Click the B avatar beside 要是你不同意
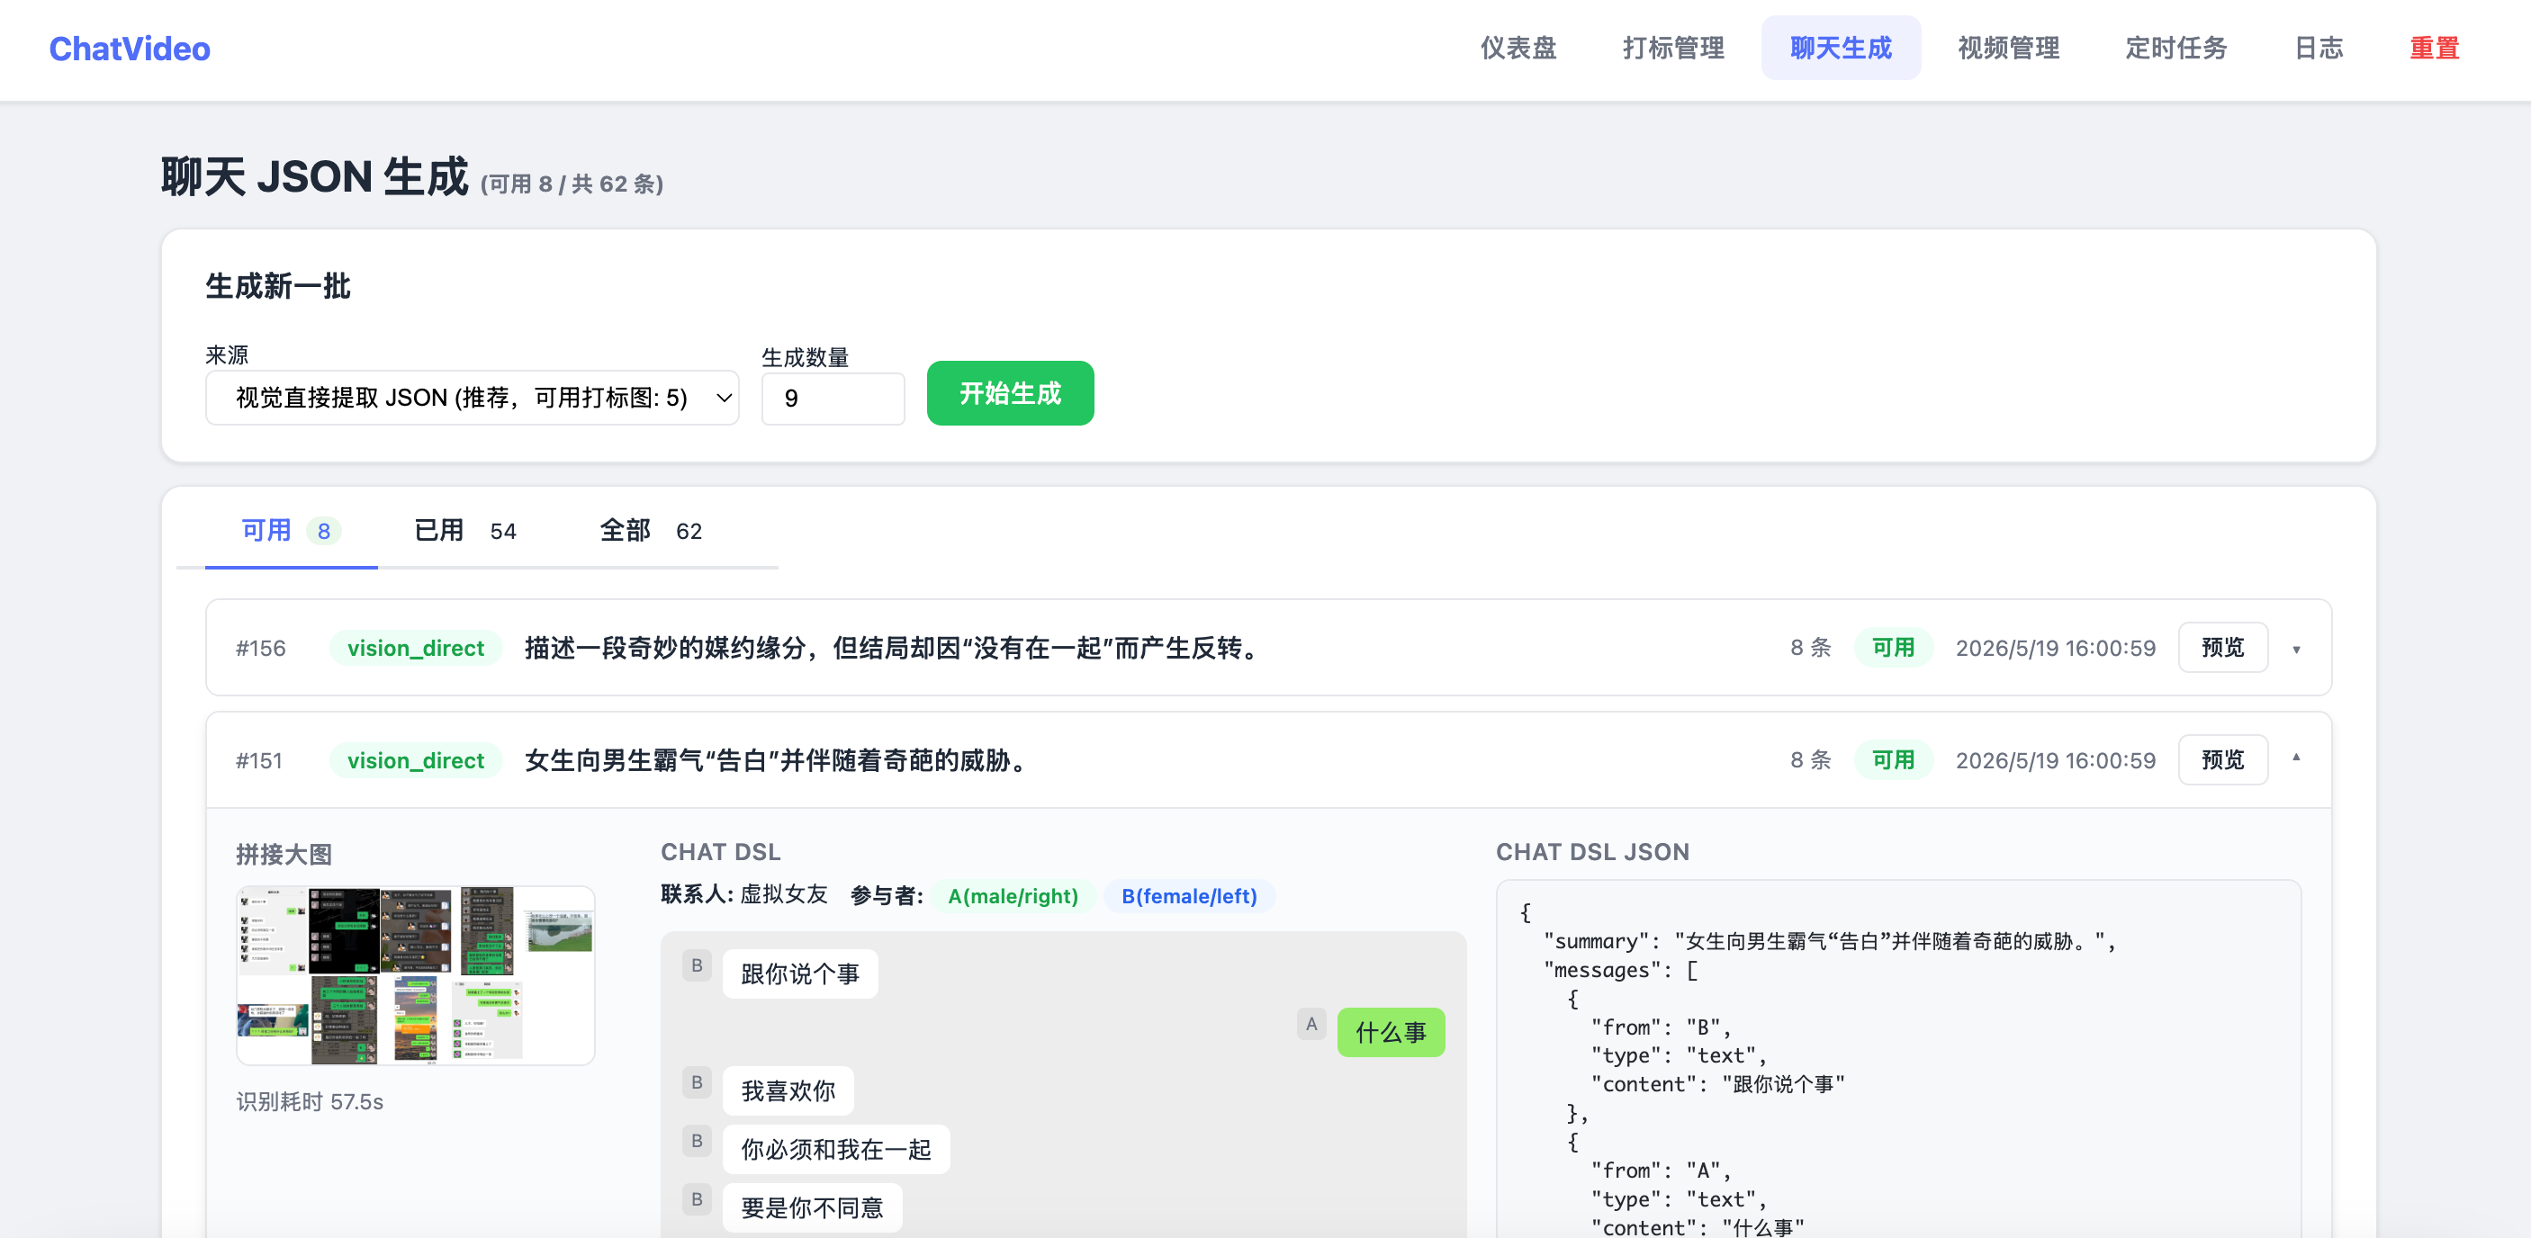This screenshot has width=2531, height=1238. pos(697,1199)
